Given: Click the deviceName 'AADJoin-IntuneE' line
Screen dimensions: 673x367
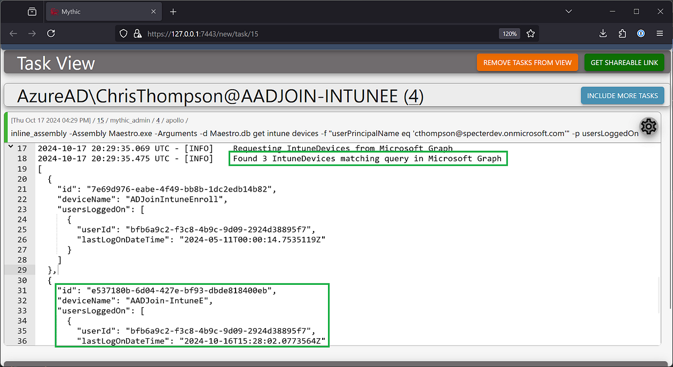Looking at the screenshot, I should point(136,300).
